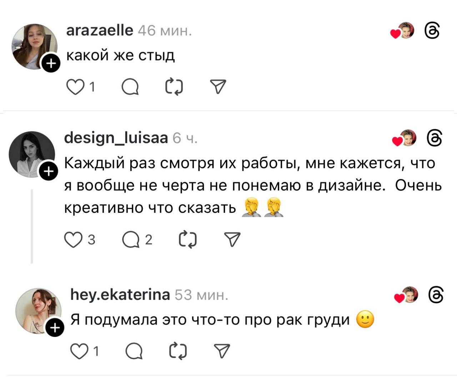The height and width of the screenshot is (377, 457).
Task: Repost arazaelle's comment
Action: [x=174, y=87]
